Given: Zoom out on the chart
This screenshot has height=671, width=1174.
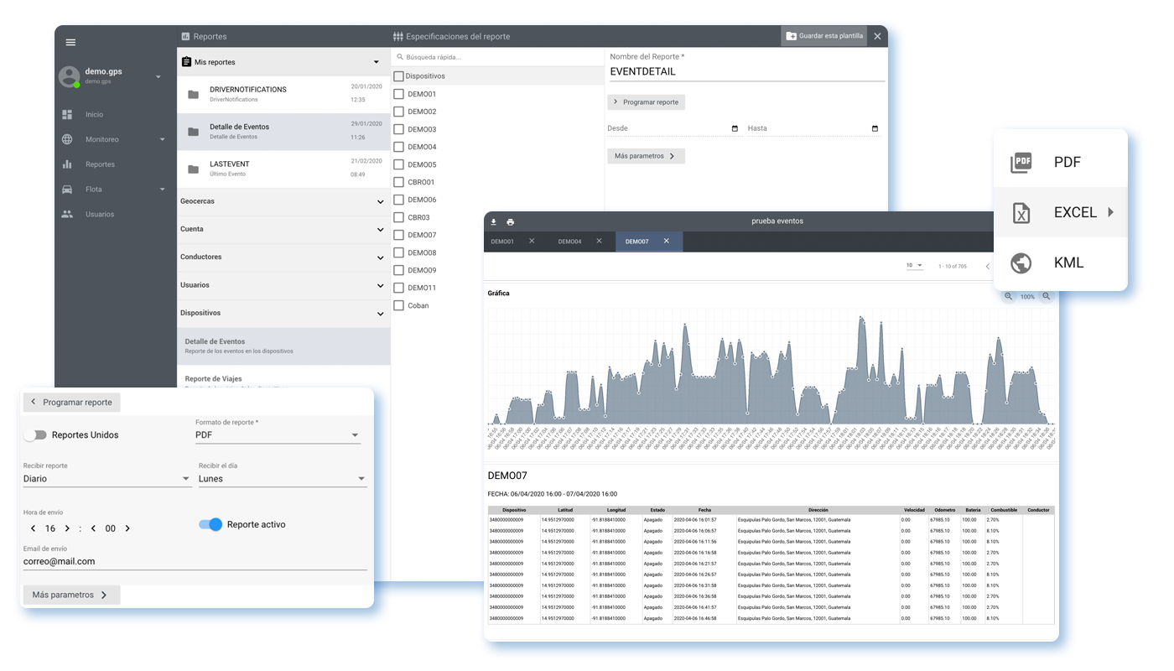Looking at the screenshot, I should click(x=1047, y=296).
